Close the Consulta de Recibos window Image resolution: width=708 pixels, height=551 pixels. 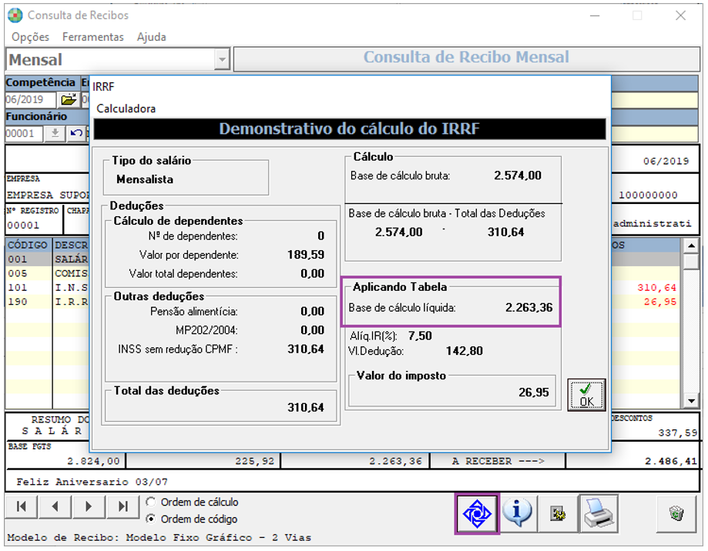click(x=680, y=16)
